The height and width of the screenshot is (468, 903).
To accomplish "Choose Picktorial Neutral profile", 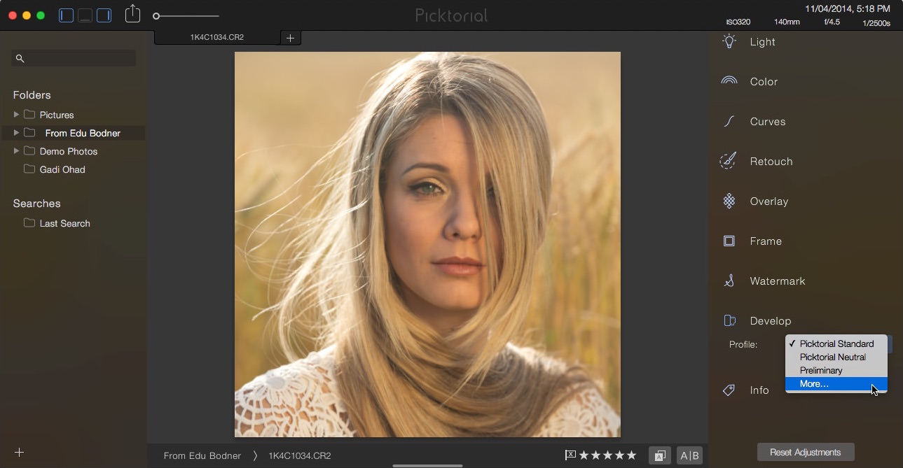I will (x=836, y=357).
